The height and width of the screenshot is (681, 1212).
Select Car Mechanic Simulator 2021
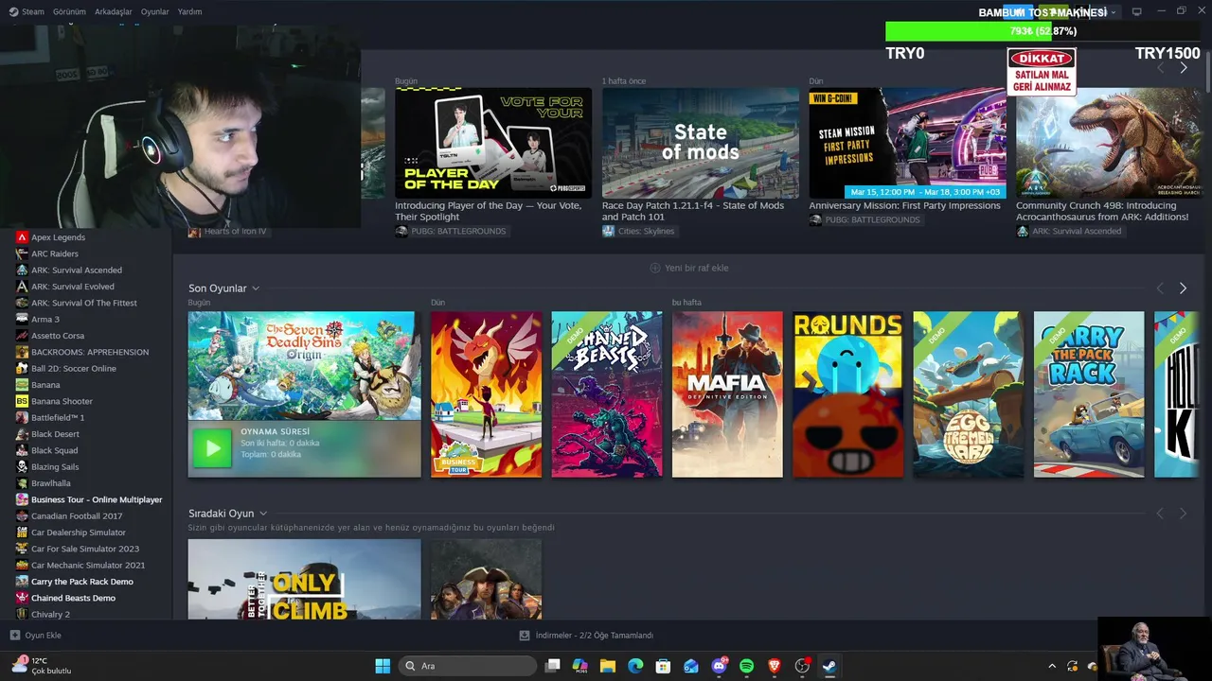(x=88, y=565)
